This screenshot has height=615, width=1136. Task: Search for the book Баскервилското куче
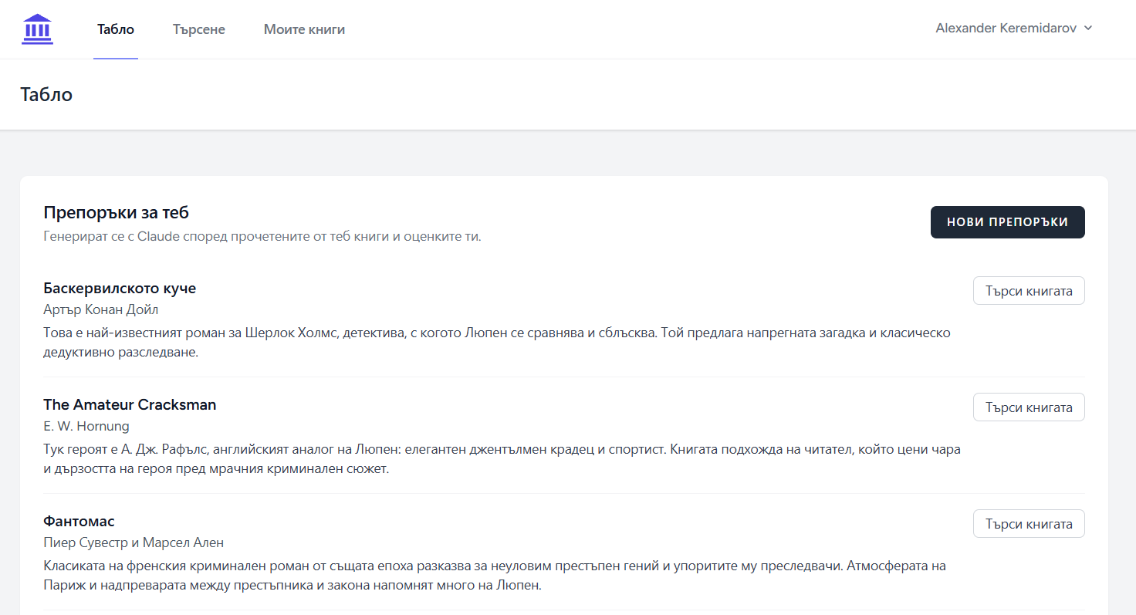pos(1029,291)
